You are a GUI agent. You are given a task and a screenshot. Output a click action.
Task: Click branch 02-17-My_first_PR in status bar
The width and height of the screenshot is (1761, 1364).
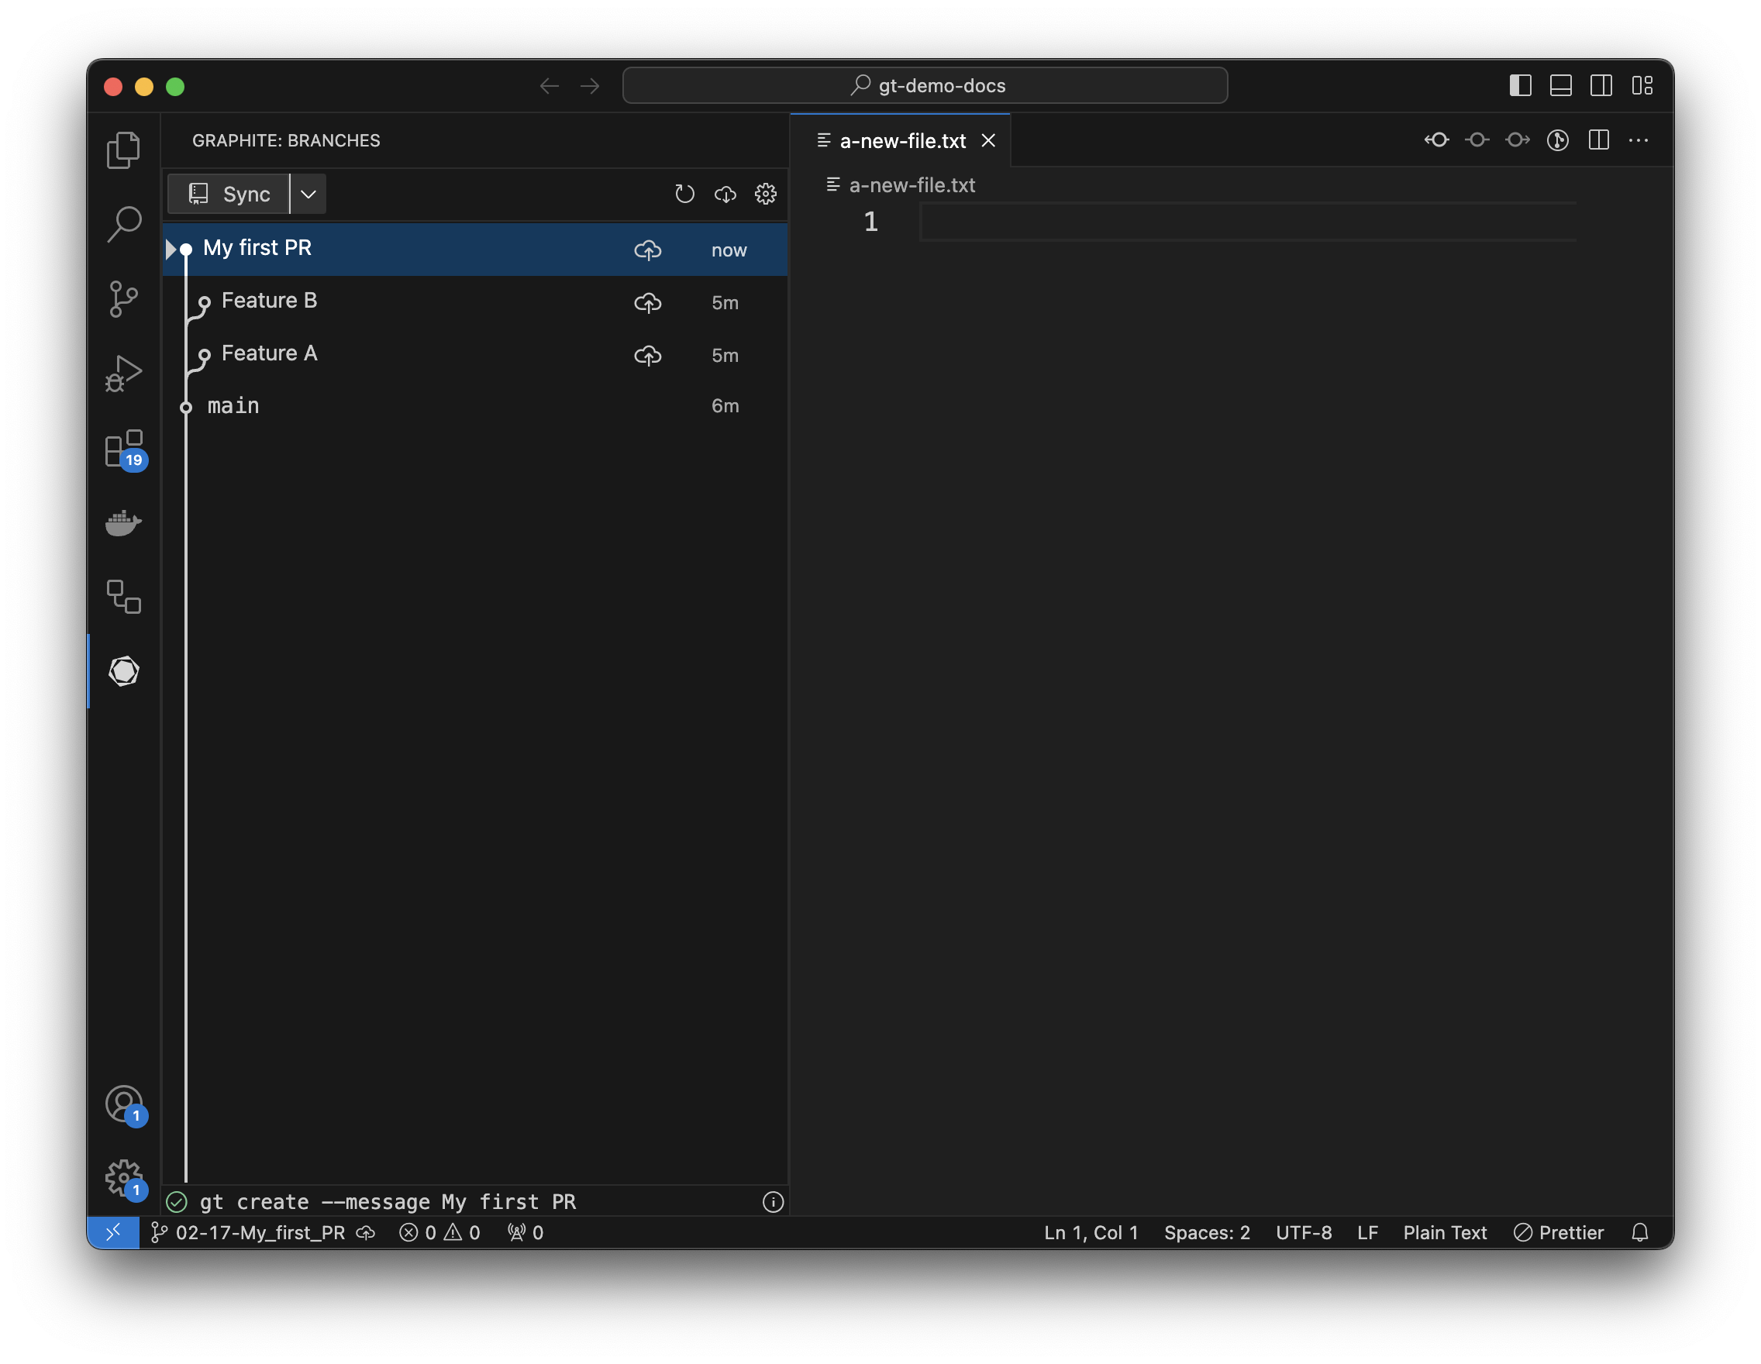(x=260, y=1231)
